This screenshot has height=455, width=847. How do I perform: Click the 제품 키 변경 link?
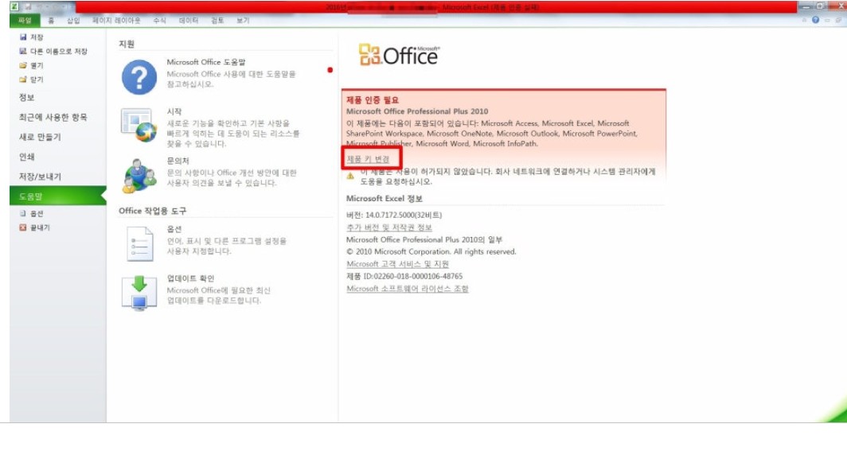tap(368, 158)
